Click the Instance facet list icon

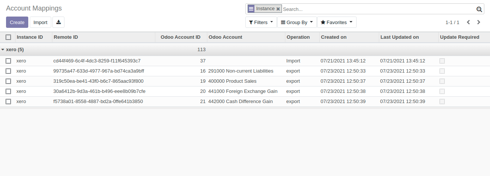(251, 9)
